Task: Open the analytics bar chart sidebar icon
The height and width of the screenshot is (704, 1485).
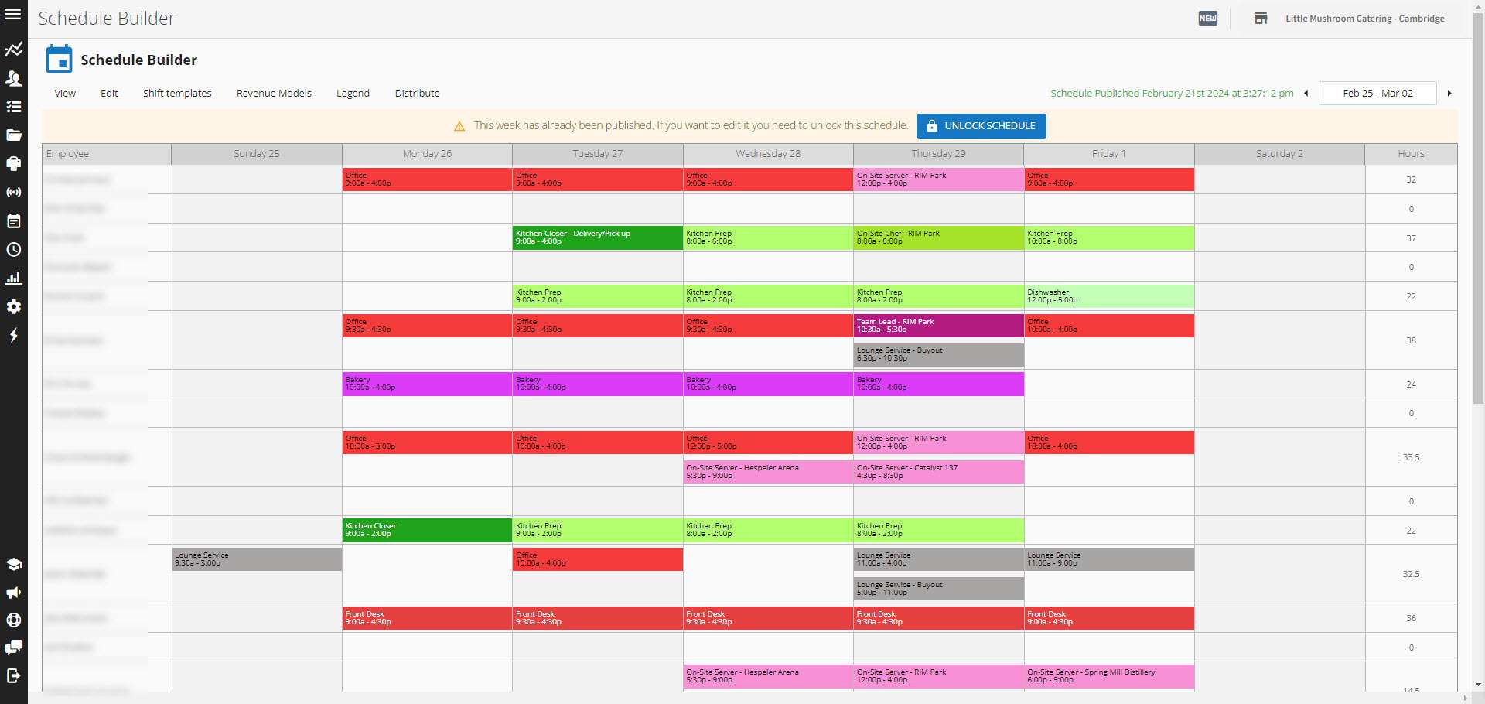Action: [x=14, y=279]
